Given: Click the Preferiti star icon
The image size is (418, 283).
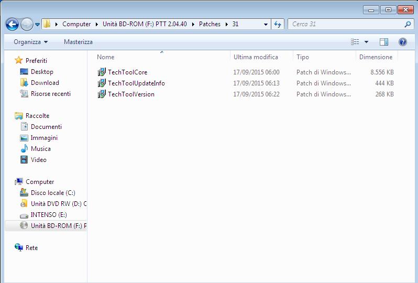Looking at the screenshot, I should coord(19,60).
